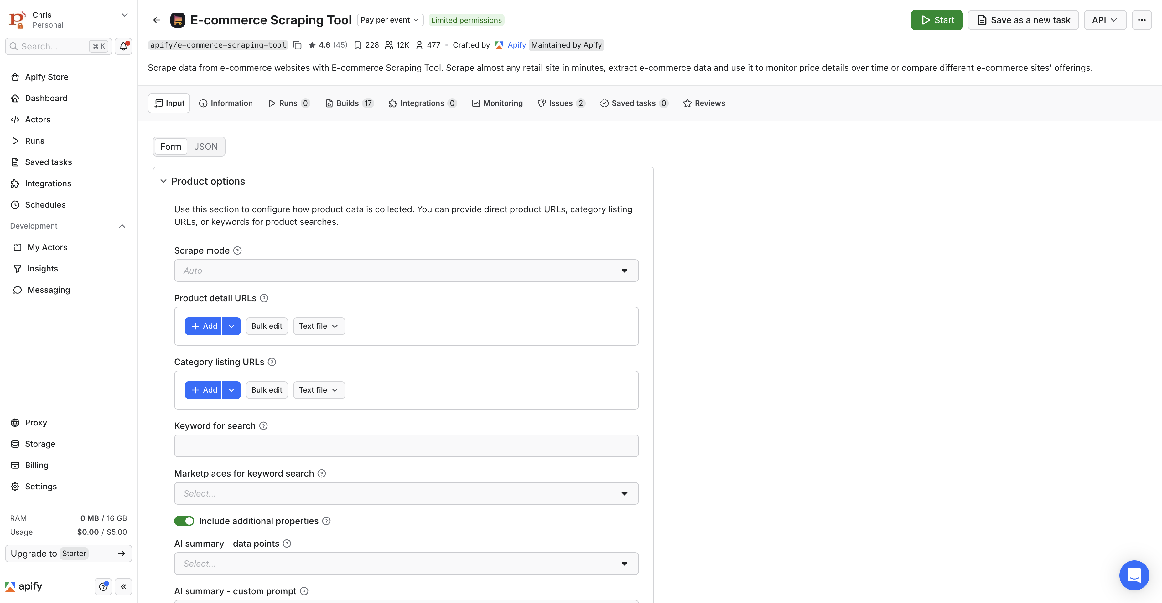
Task: Open AI summary data points dropdown
Action: point(406,564)
